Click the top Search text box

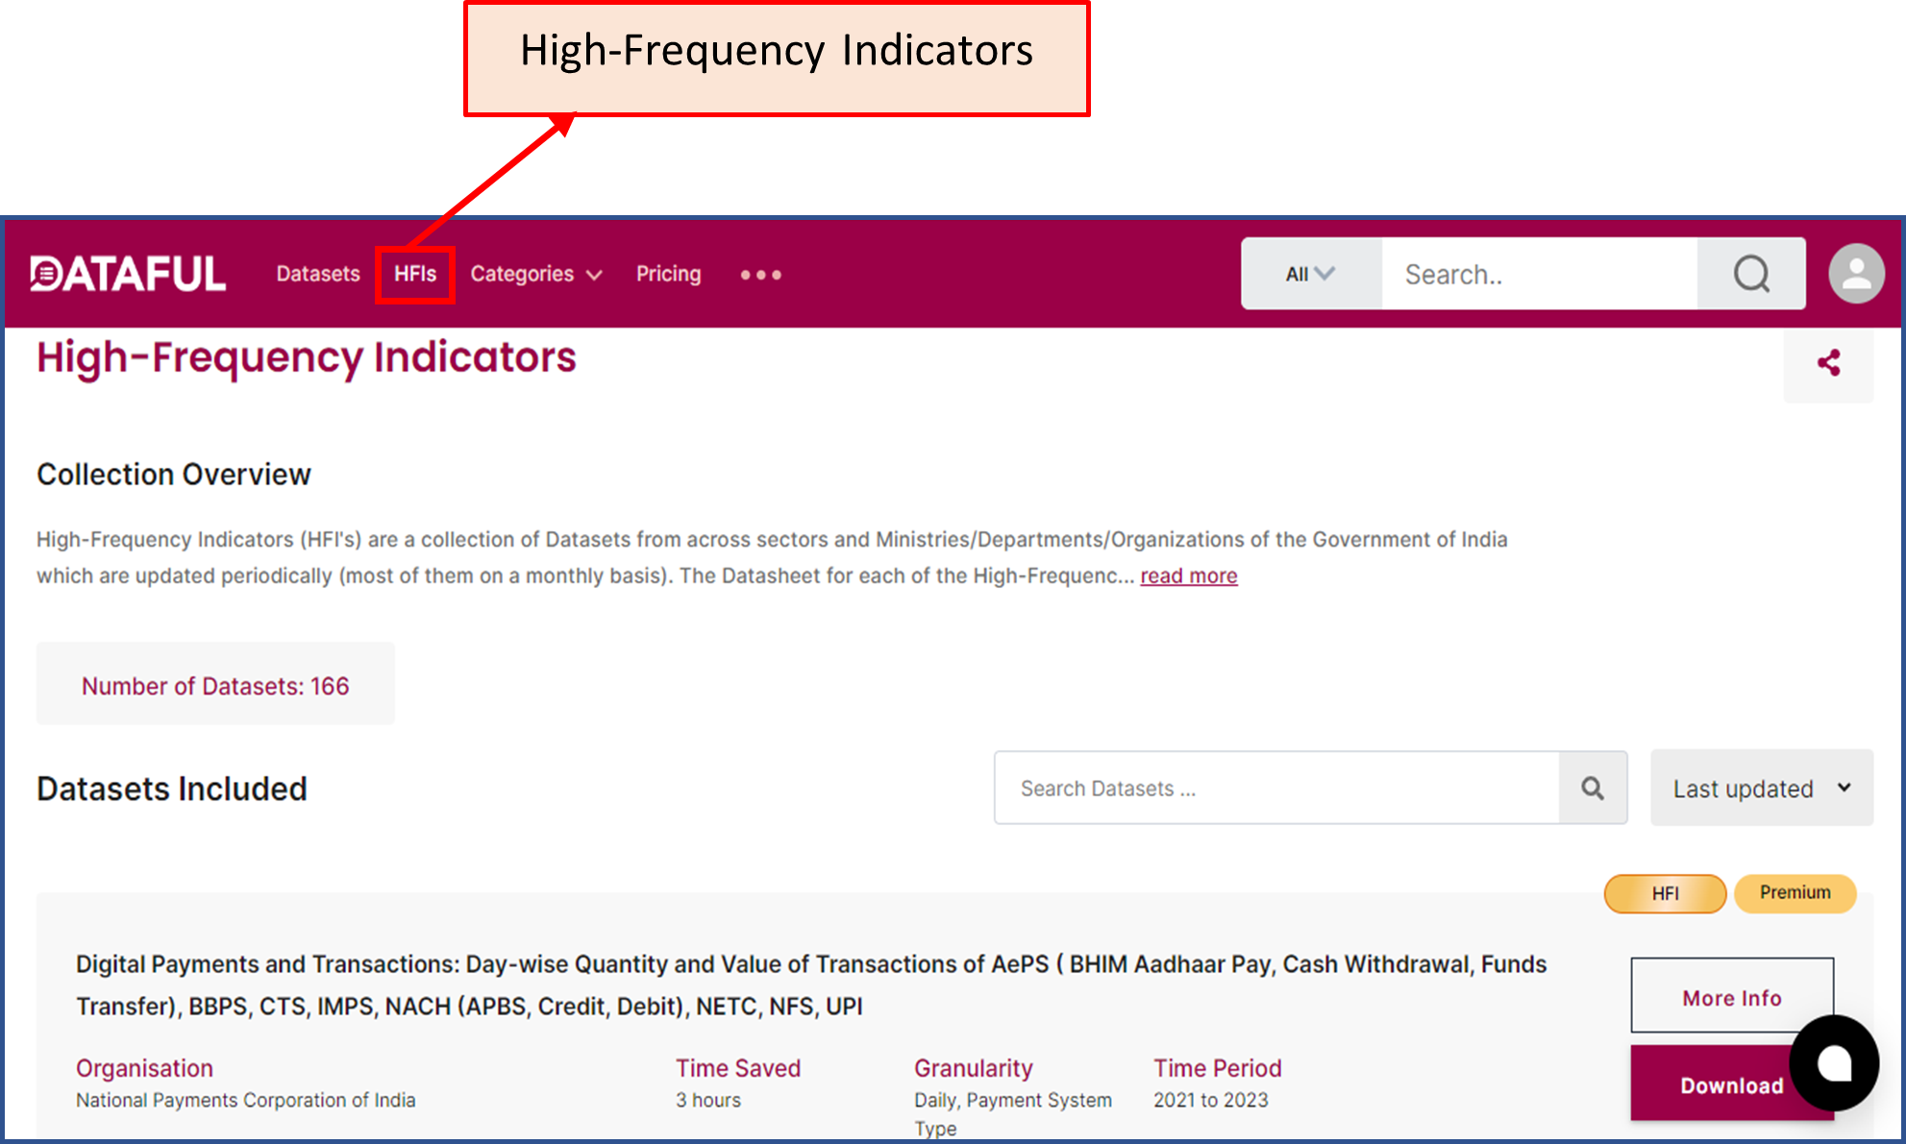pyautogui.click(x=1538, y=274)
